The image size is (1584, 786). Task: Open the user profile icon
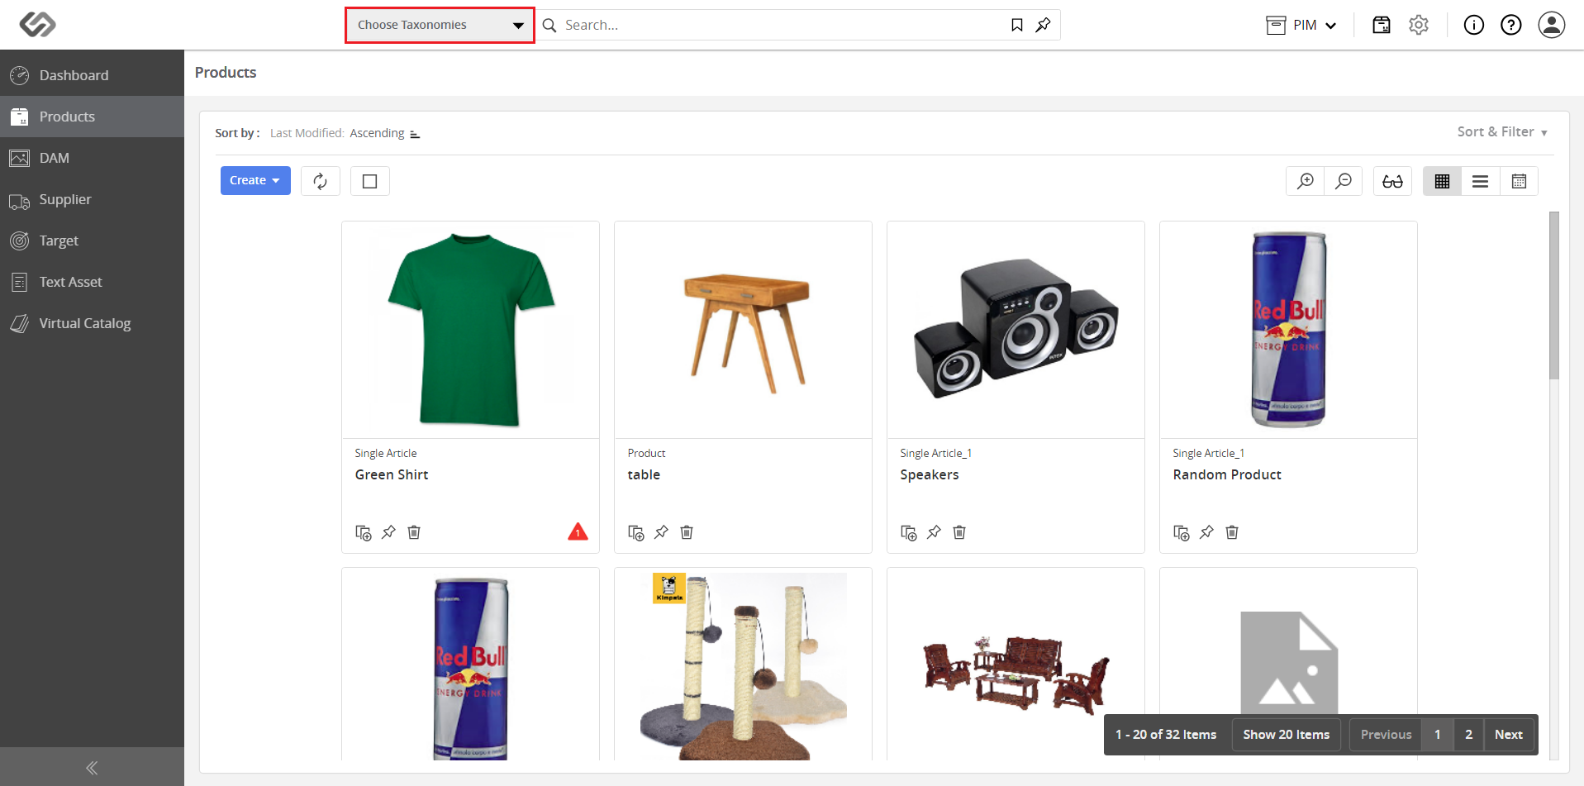[1552, 25]
